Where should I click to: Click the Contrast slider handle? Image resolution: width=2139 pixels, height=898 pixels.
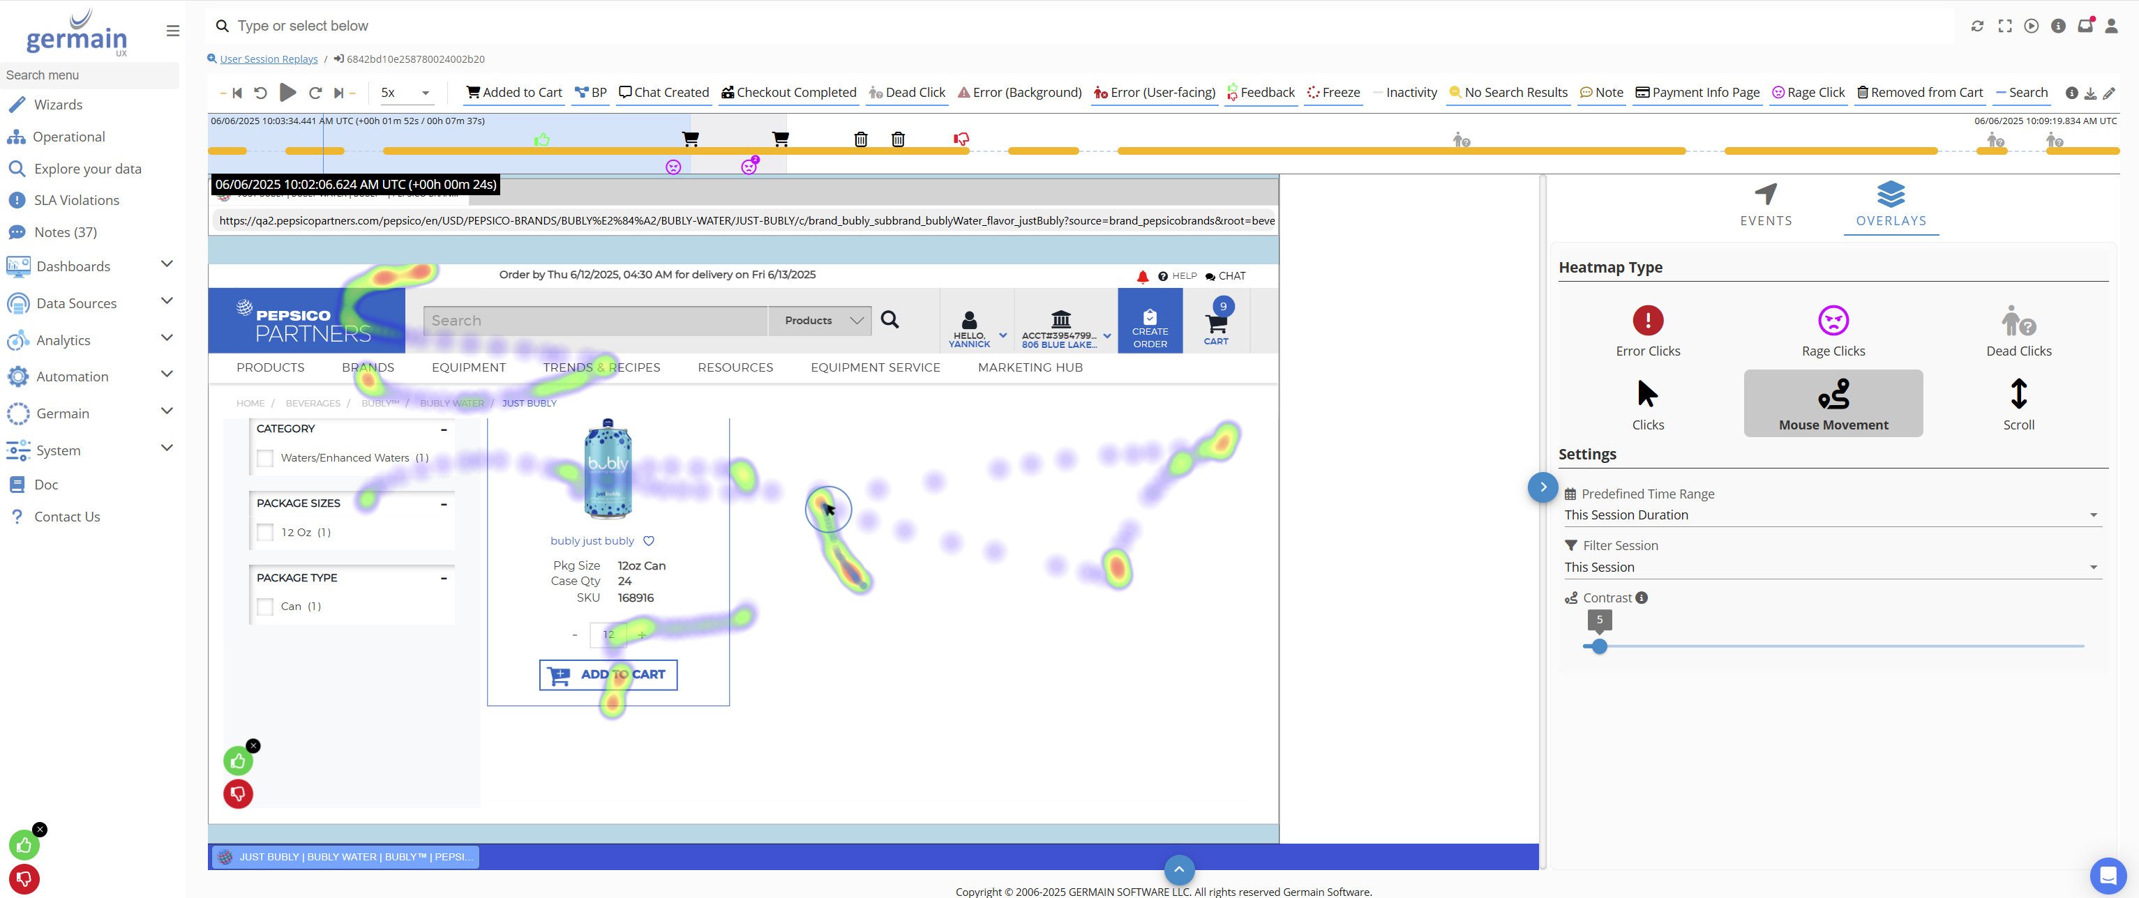(x=1599, y=646)
